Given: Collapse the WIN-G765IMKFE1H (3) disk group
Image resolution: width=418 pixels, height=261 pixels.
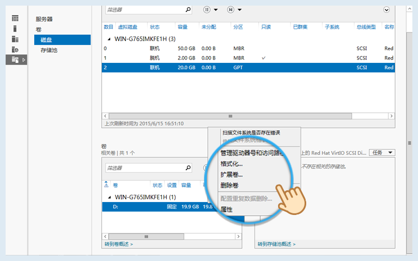Looking at the screenshot, I should point(110,39).
